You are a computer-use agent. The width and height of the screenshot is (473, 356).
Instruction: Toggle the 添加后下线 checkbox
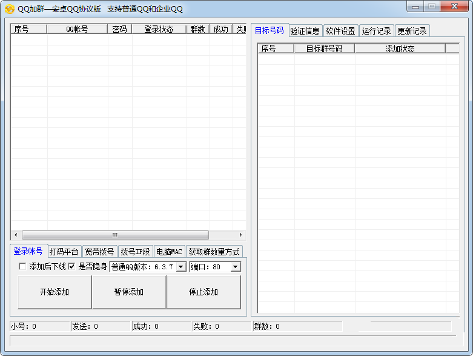[x=22, y=266]
